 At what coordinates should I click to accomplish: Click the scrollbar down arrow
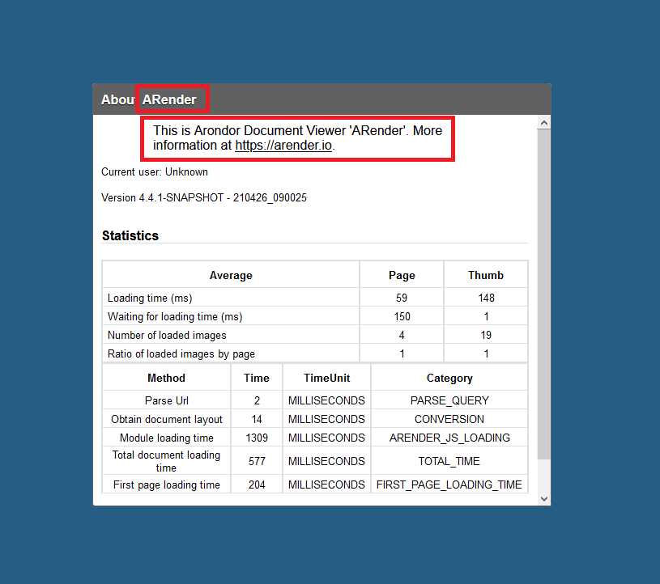click(x=544, y=498)
